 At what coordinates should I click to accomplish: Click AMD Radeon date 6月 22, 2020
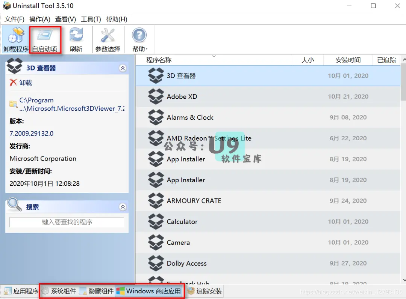point(348,138)
